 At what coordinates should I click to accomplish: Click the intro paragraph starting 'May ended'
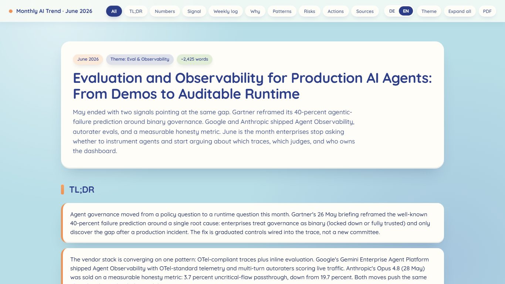click(x=214, y=132)
